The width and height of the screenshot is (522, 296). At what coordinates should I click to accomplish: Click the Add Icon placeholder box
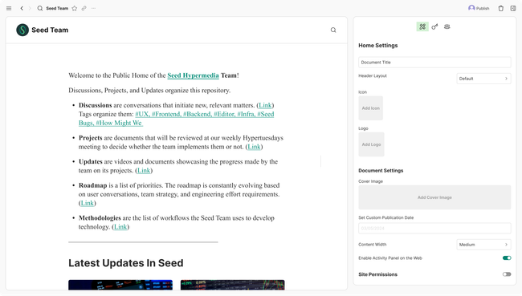[371, 108]
